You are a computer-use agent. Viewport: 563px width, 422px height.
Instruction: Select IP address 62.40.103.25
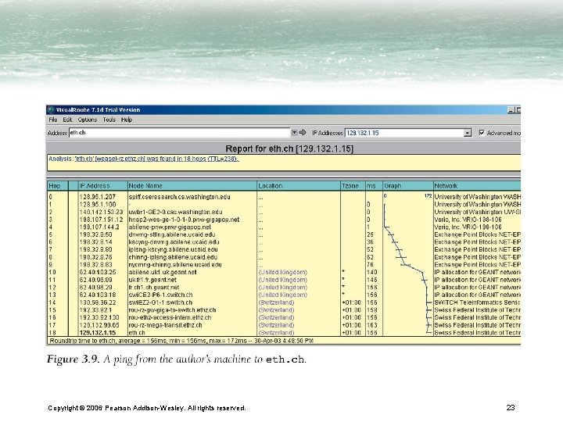point(97,273)
